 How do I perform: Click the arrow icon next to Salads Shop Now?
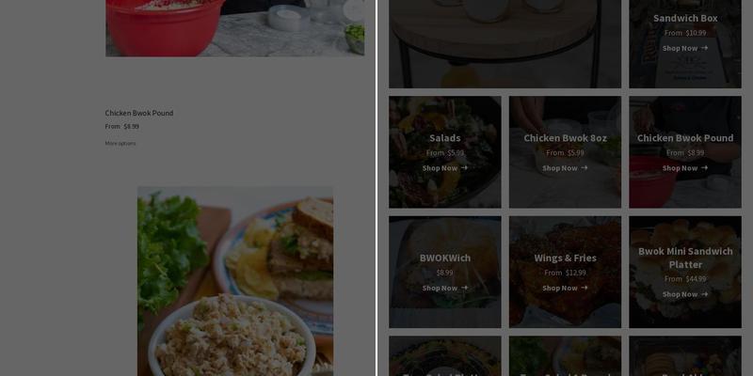pos(464,168)
